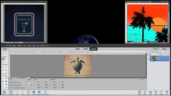Select the Clone Stamp tool
The width and height of the screenshot is (171, 96).
[6, 70]
